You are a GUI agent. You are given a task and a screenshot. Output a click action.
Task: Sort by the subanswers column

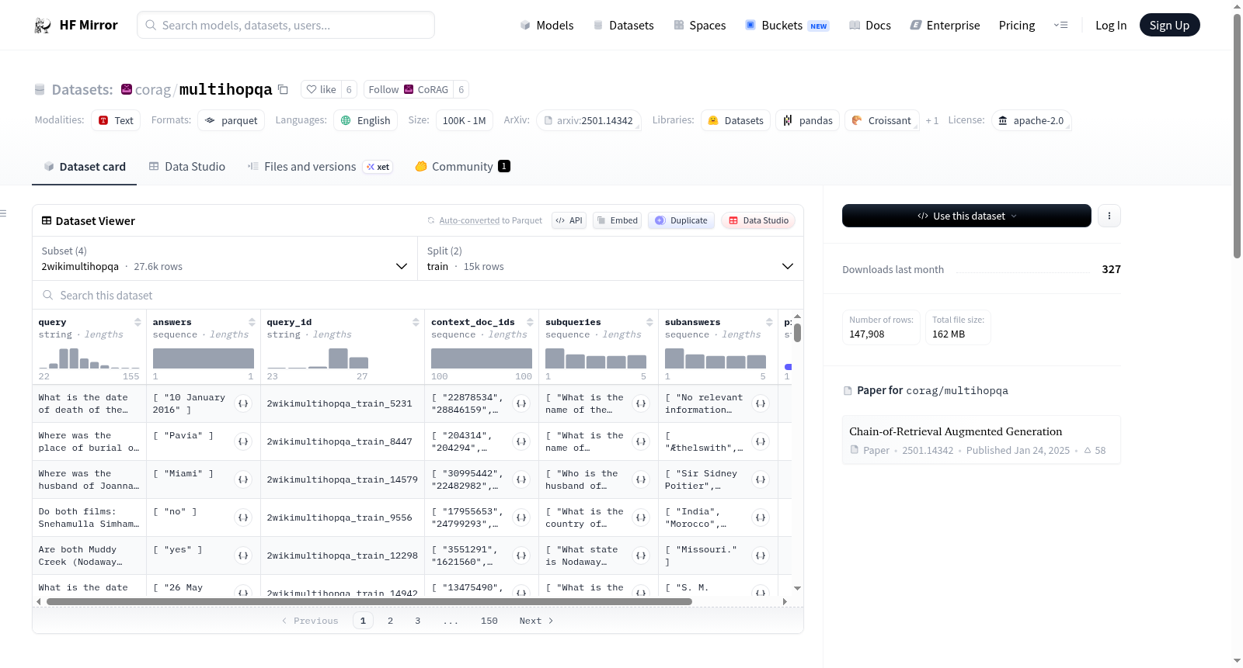[769, 322]
